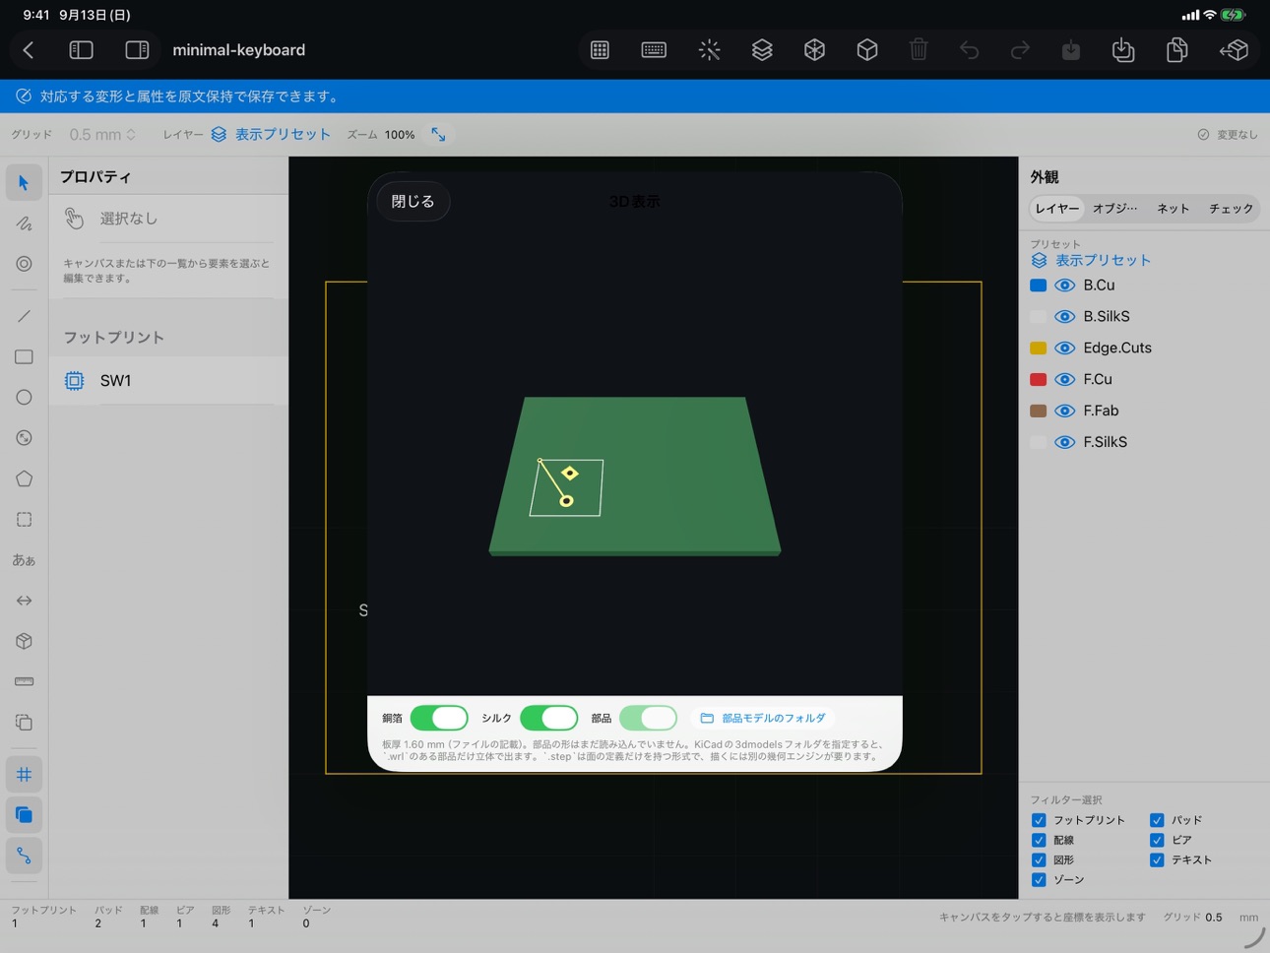The width and height of the screenshot is (1270, 953).
Task: Toggle the right sidebar panel icon
Action: point(137,50)
